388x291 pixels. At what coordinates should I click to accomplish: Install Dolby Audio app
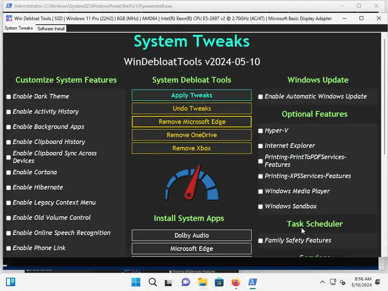coord(191,235)
